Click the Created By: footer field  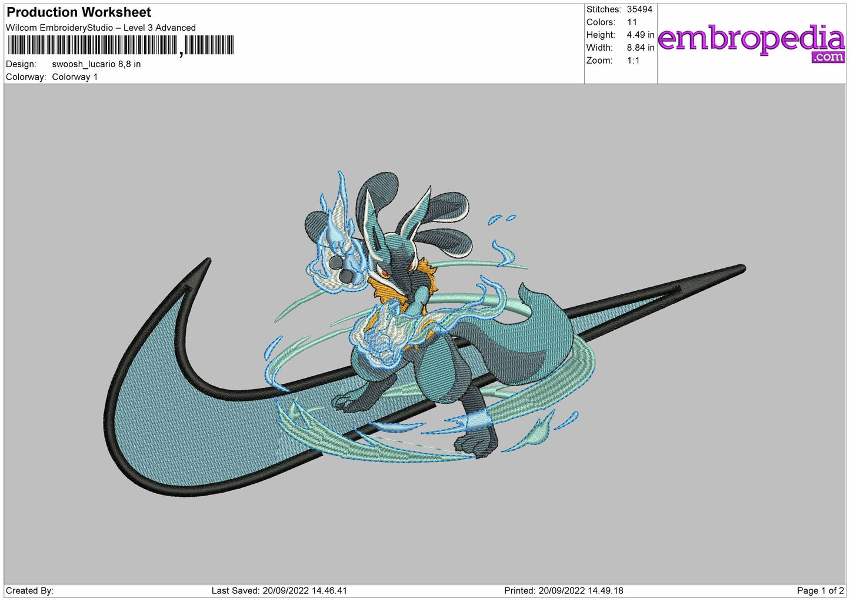click(x=29, y=590)
